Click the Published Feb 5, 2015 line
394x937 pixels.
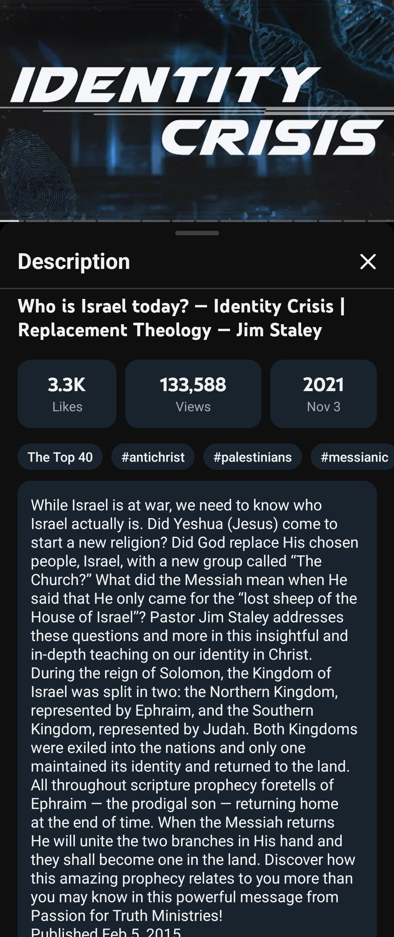pos(106,932)
